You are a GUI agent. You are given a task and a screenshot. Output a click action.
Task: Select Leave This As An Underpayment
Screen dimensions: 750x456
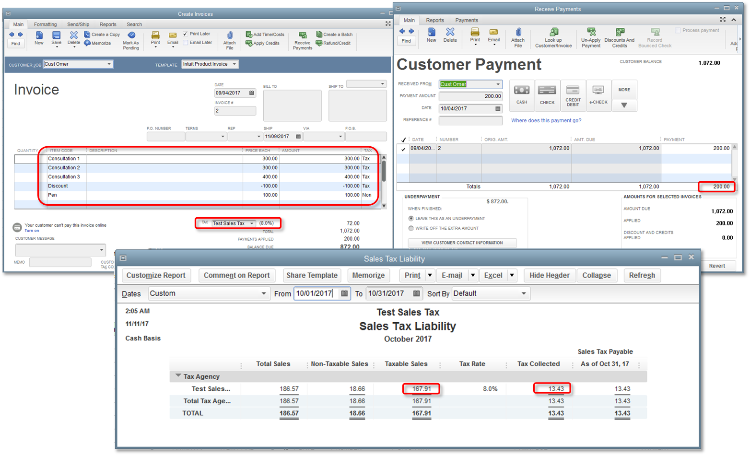pyautogui.click(x=411, y=219)
